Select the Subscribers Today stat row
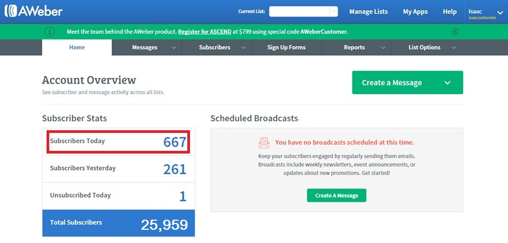This screenshot has height=243, width=508. click(x=119, y=141)
